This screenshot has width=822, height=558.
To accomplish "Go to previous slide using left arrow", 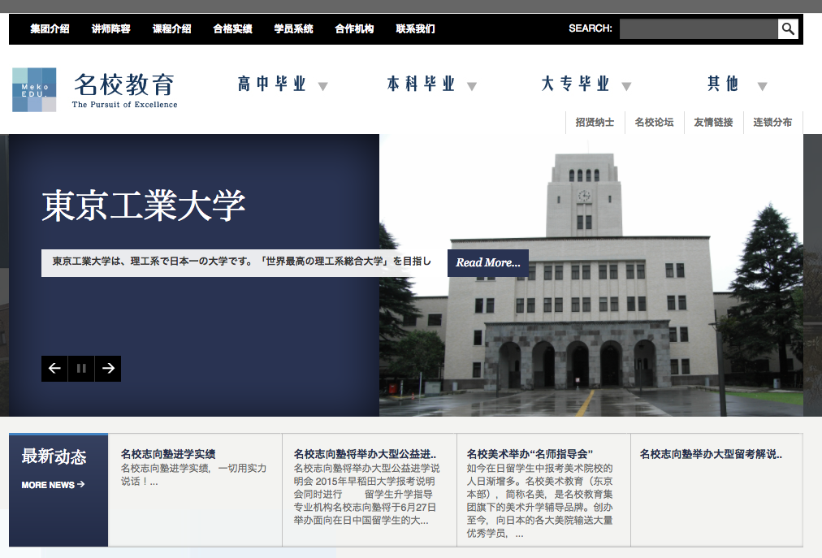I will 54,368.
